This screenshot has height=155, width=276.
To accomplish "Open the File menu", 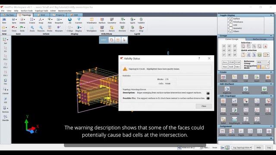I will [3, 11].
